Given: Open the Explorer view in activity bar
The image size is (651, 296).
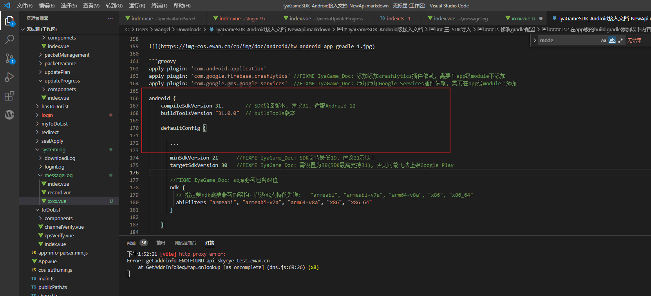Looking at the screenshot, I should [9, 21].
